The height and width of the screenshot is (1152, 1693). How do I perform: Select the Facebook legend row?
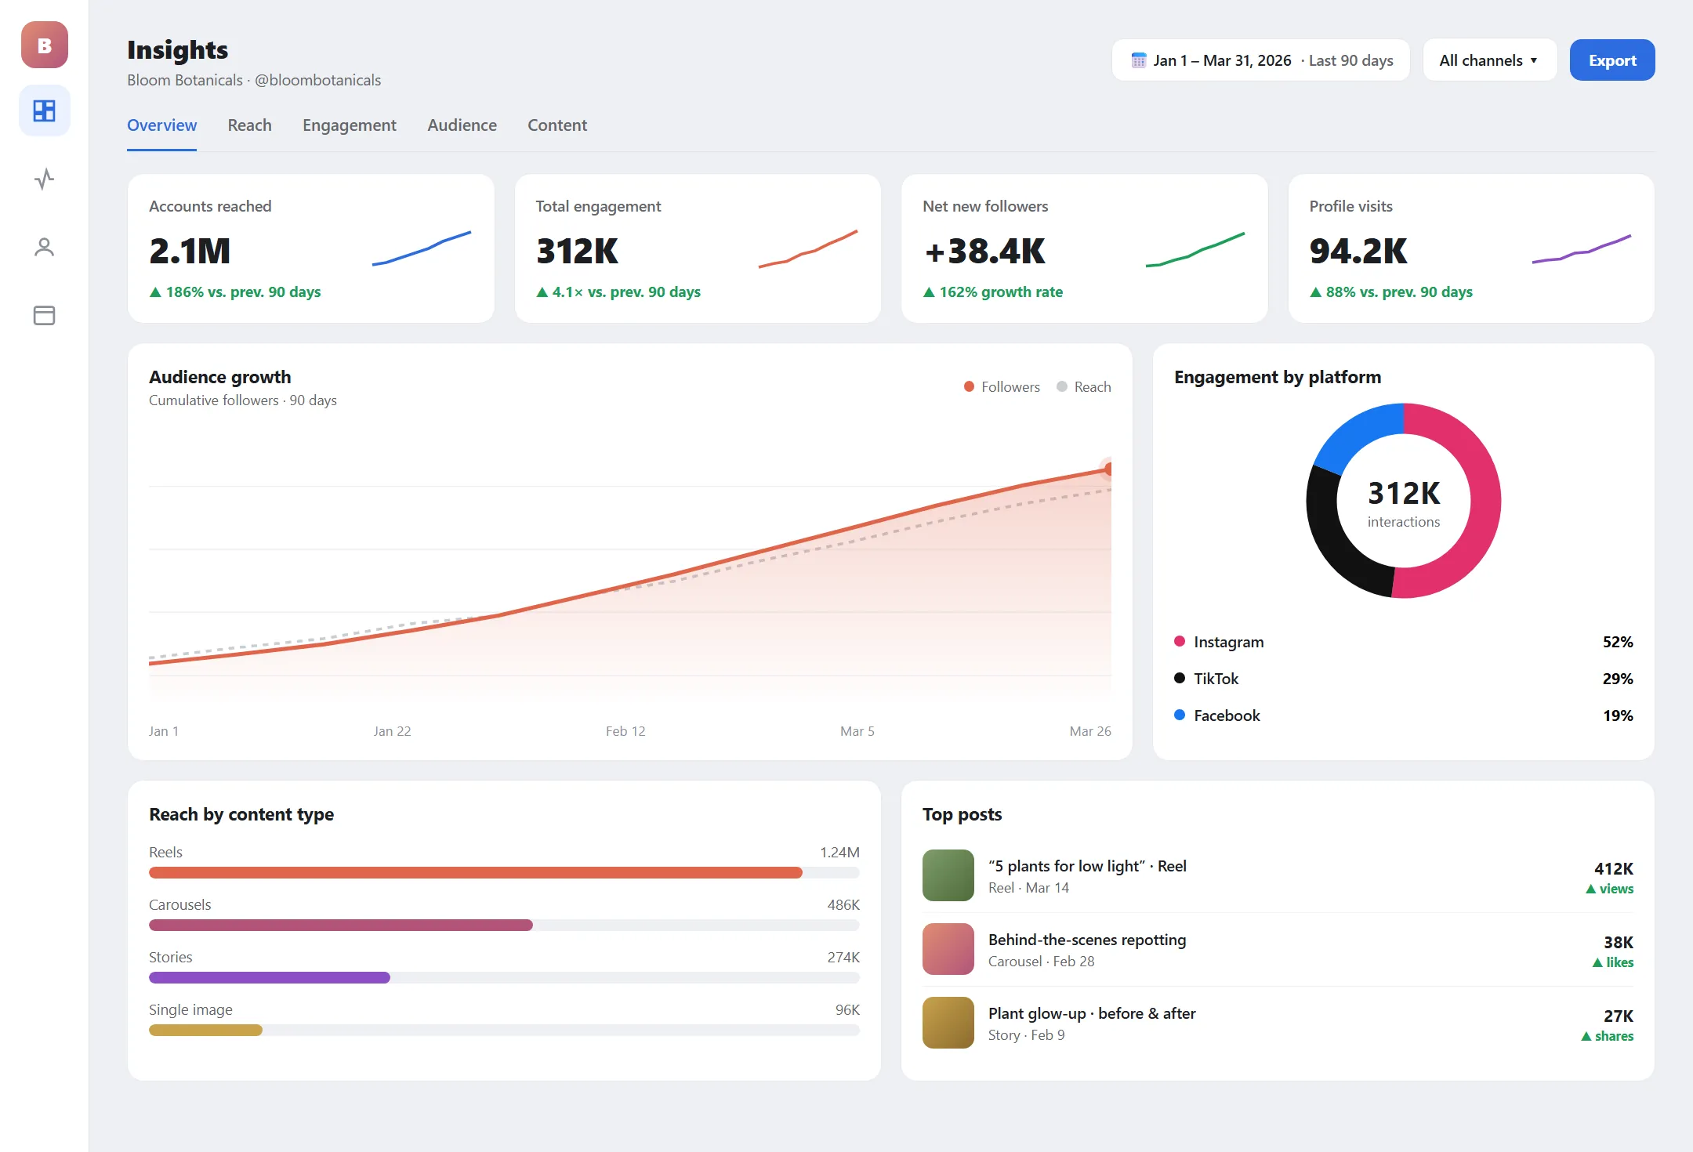(x=1404, y=715)
